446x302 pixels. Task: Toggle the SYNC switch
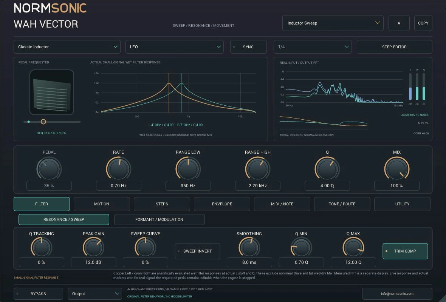(x=248, y=47)
